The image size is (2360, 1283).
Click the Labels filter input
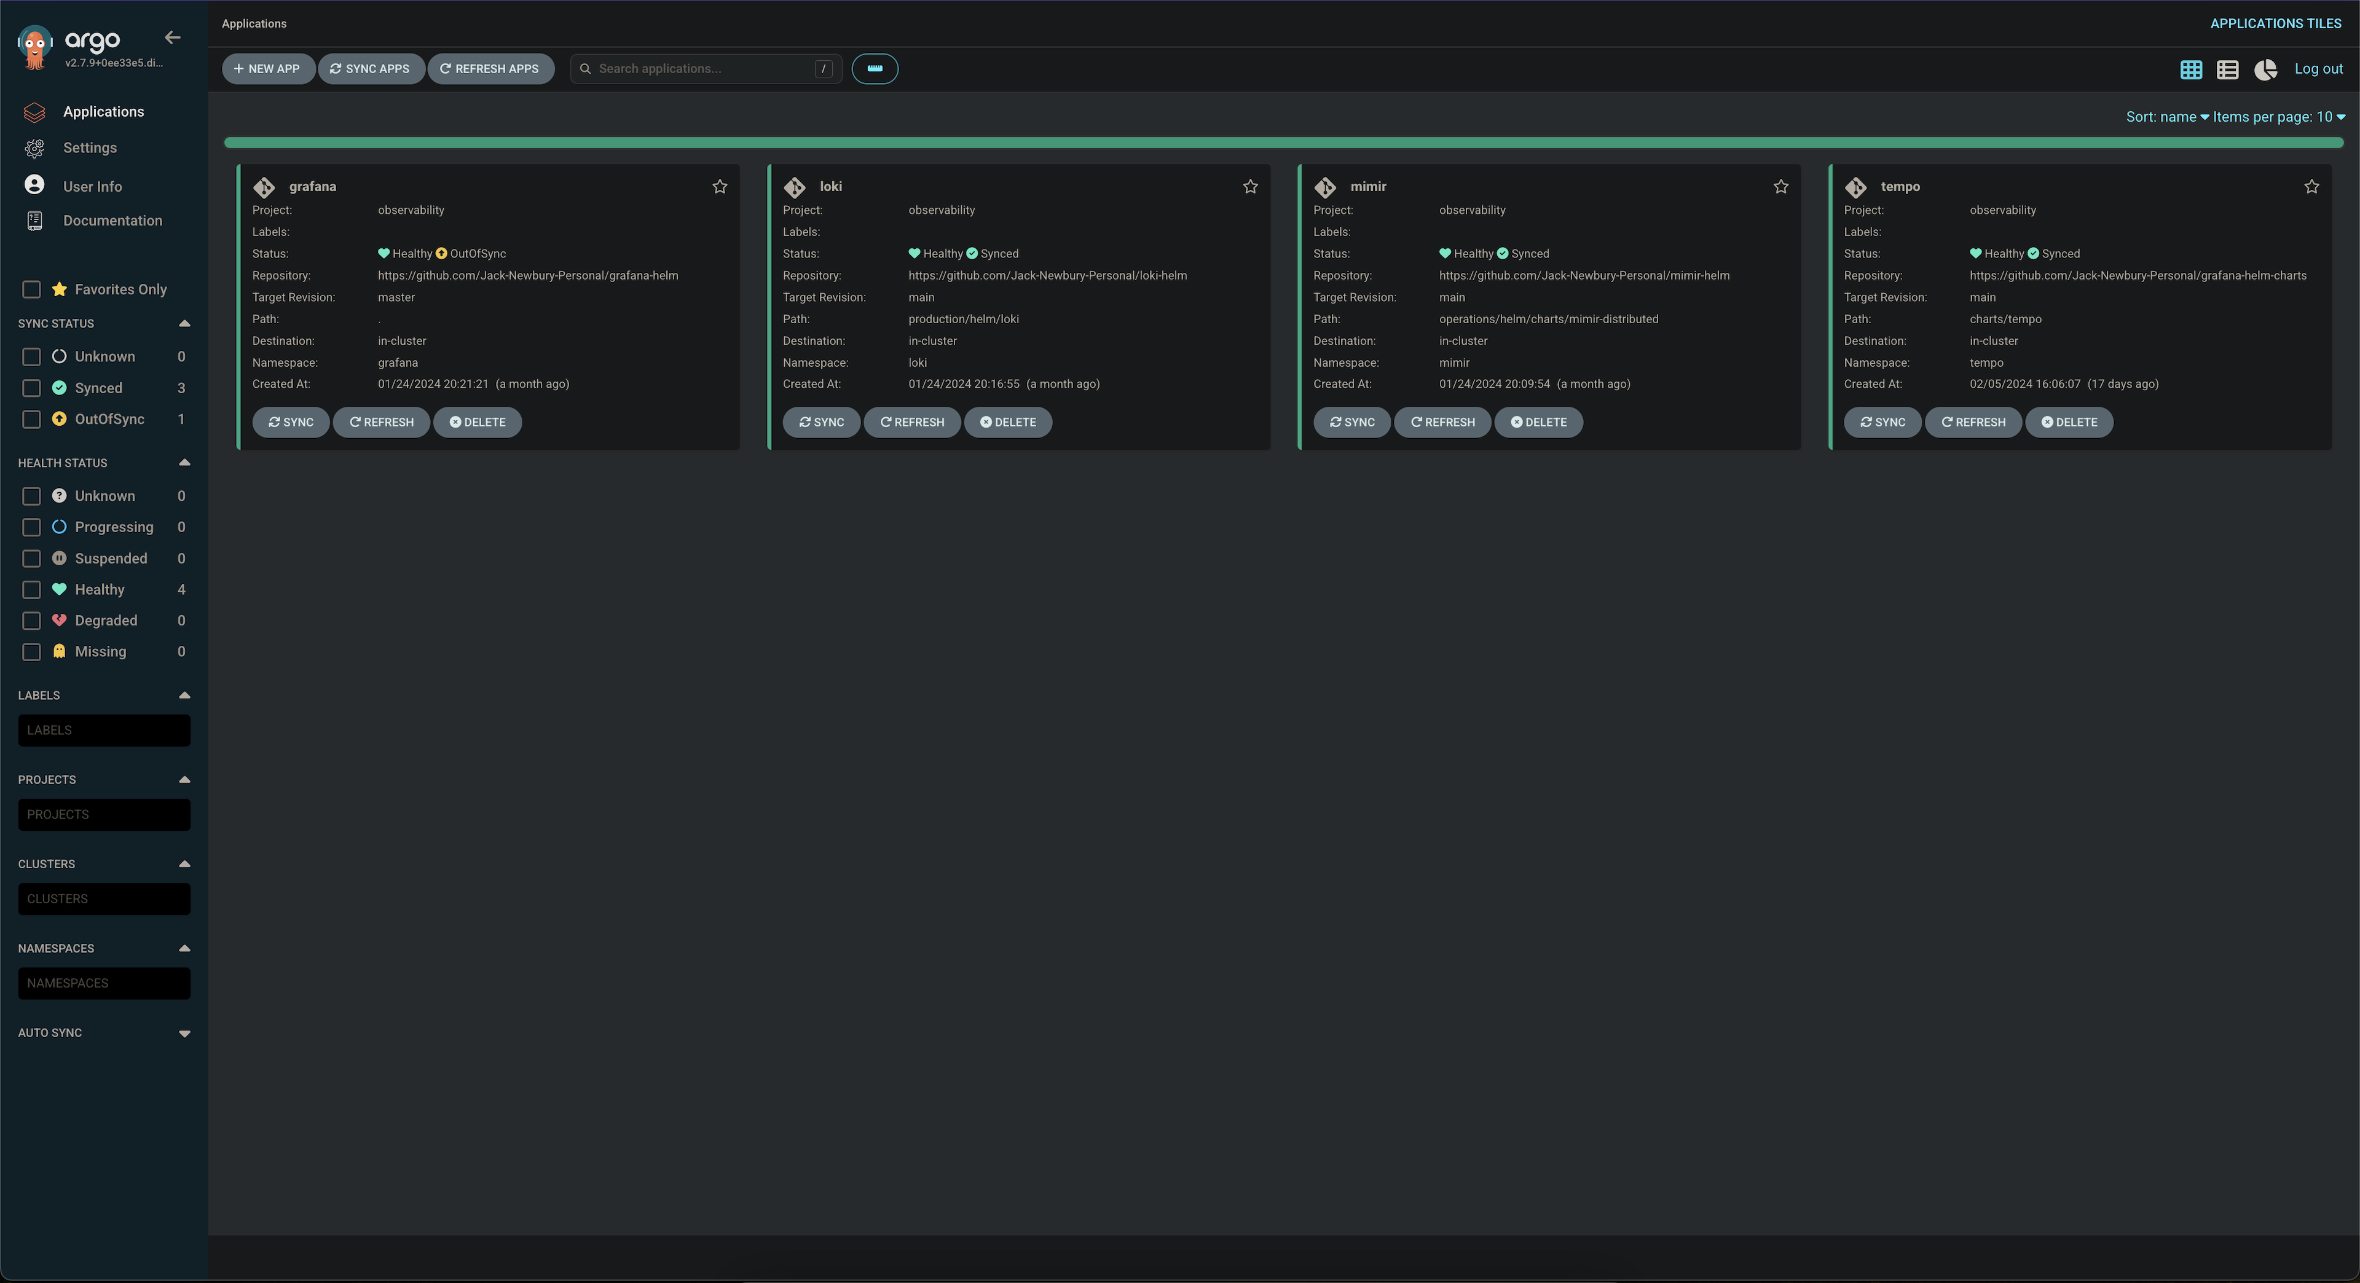[x=104, y=731]
